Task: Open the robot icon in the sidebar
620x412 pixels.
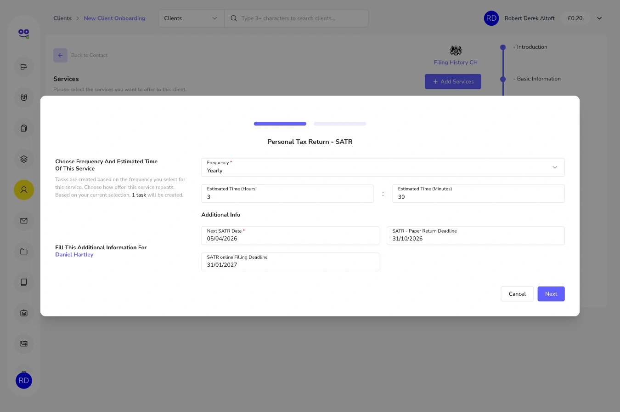Action: (x=24, y=313)
